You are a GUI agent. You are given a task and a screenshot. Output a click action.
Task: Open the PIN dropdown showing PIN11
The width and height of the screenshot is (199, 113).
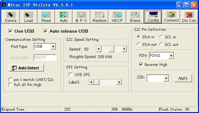[171, 56]
